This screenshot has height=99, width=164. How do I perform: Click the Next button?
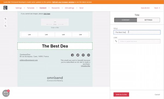(x=157, y=8)
